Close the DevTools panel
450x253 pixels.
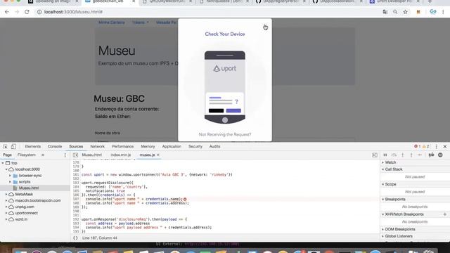click(x=445, y=147)
